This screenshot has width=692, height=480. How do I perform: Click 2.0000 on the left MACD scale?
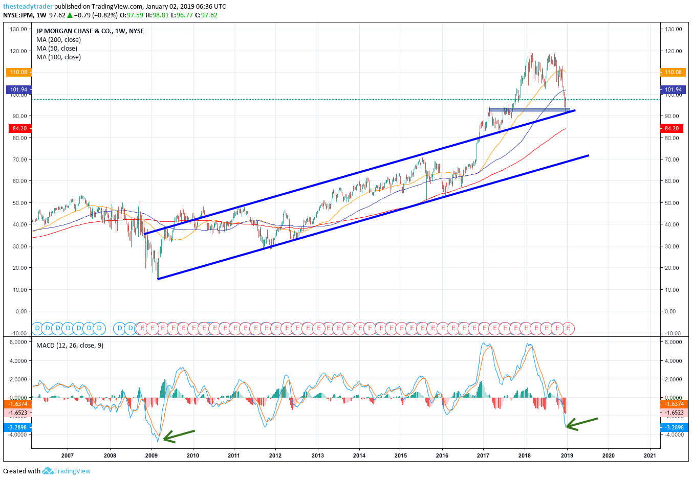pyautogui.click(x=18, y=379)
